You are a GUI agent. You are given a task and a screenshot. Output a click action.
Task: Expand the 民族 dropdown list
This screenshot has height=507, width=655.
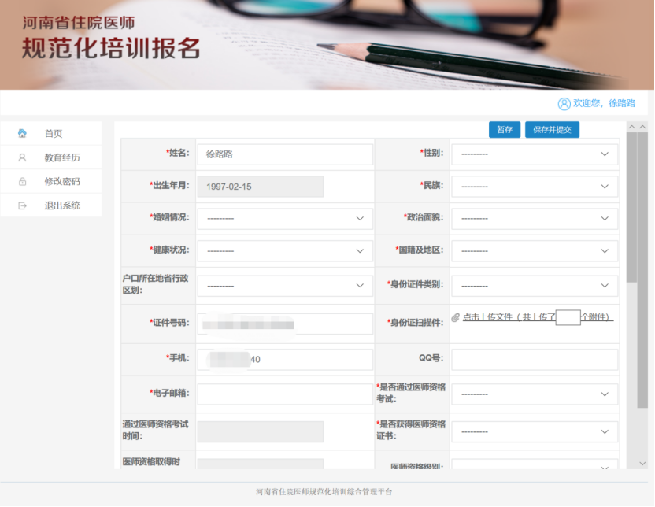pyautogui.click(x=534, y=187)
